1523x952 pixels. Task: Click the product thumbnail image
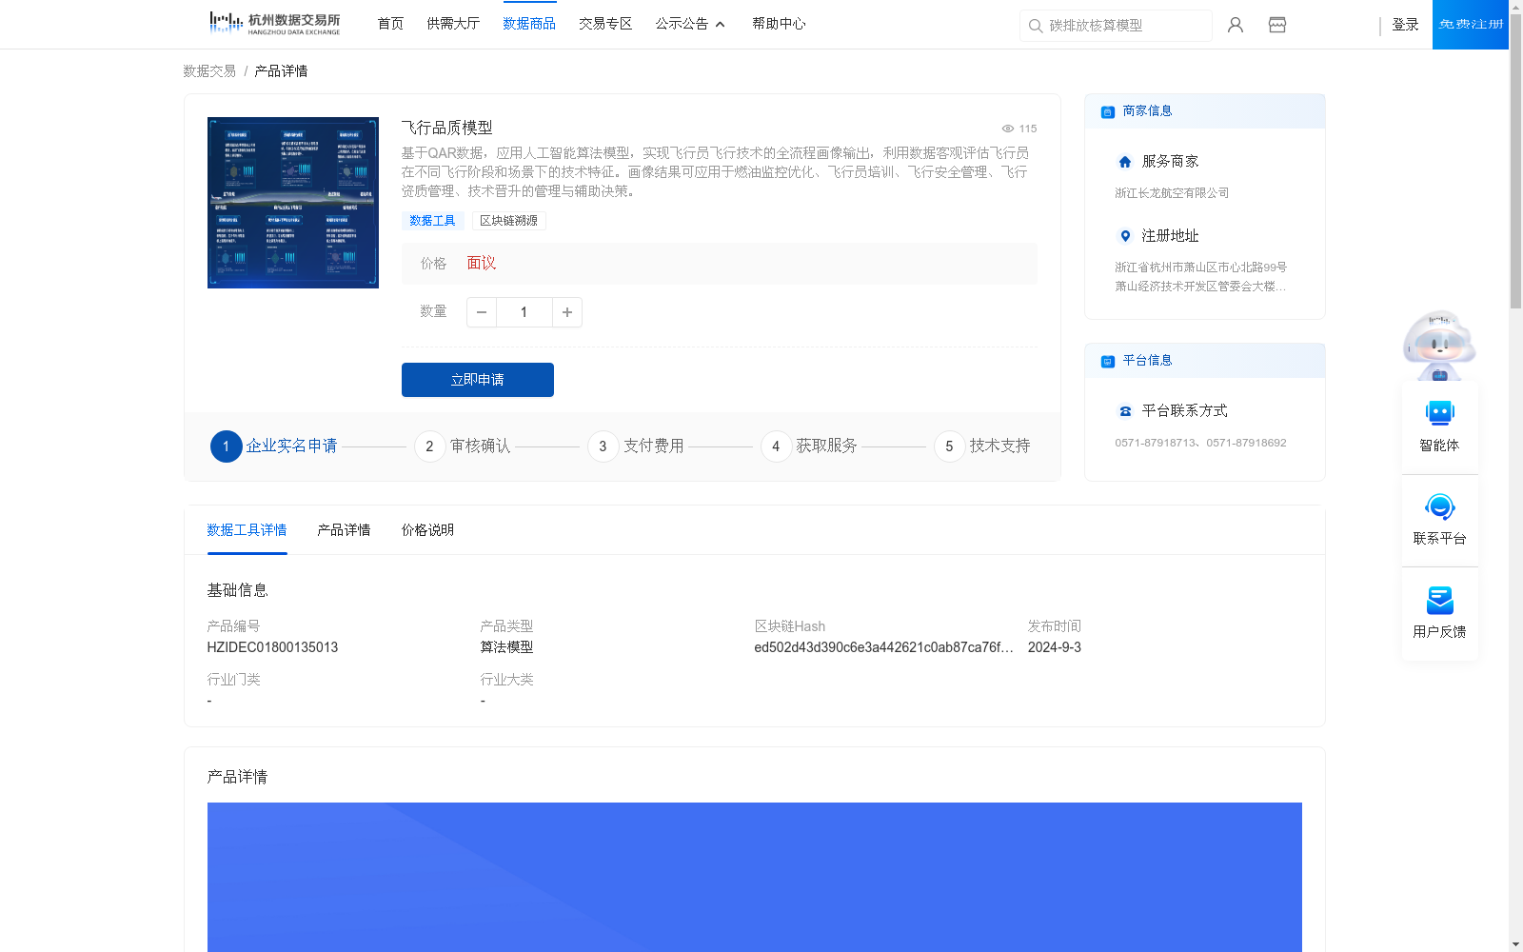[293, 203]
